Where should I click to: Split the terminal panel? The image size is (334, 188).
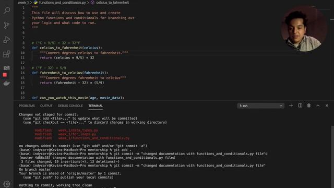click(x=300, y=105)
